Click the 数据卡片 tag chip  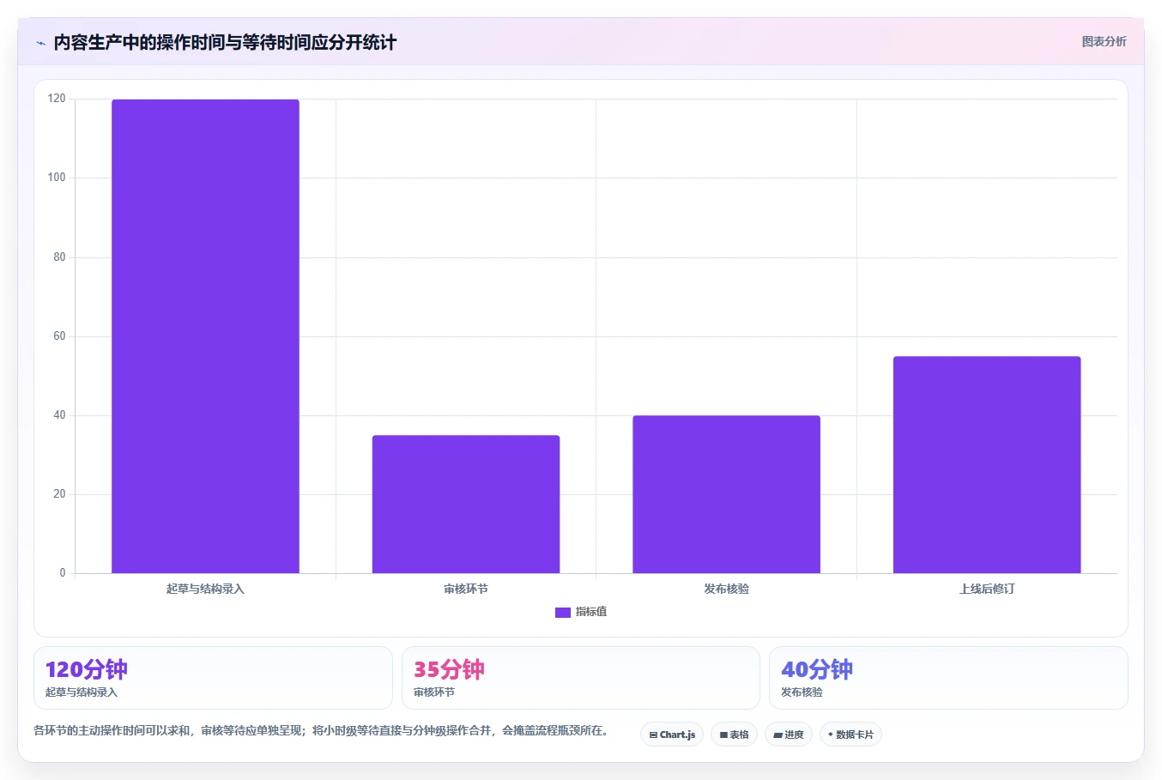coord(850,735)
